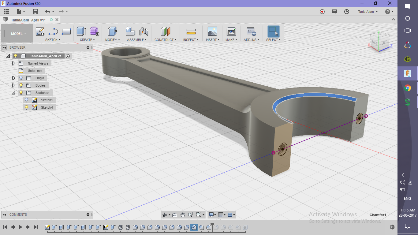Screen dimensions: 418x235
Task: Click the Look At navigation icon
Action: click(x=175, y=215)
